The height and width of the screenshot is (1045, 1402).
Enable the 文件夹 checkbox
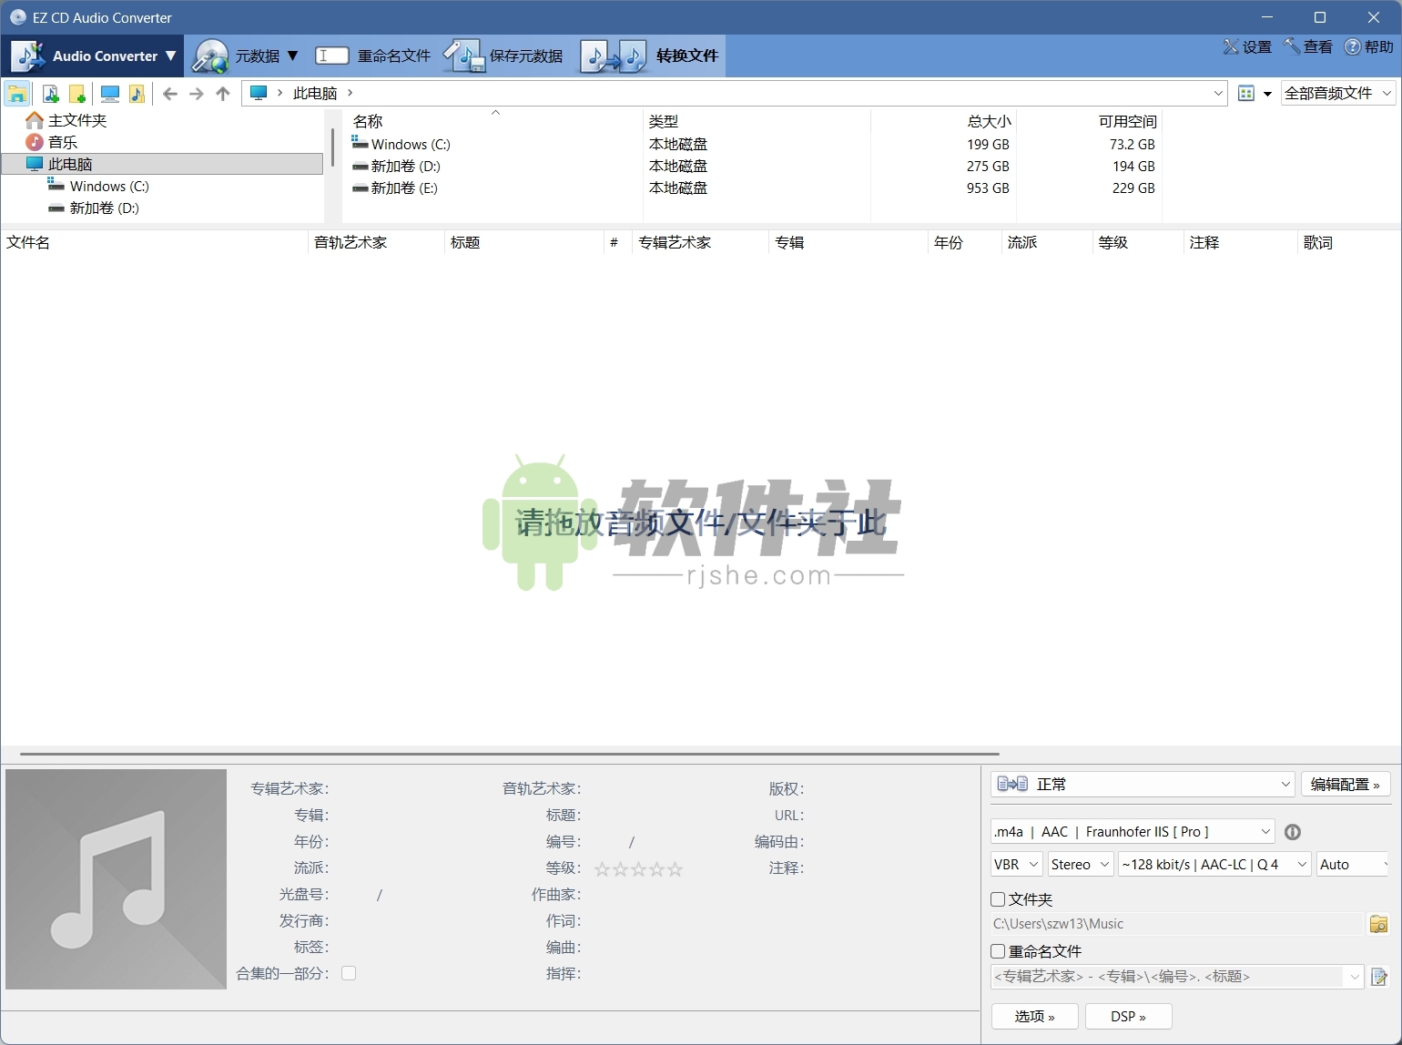tap(998, 899)
